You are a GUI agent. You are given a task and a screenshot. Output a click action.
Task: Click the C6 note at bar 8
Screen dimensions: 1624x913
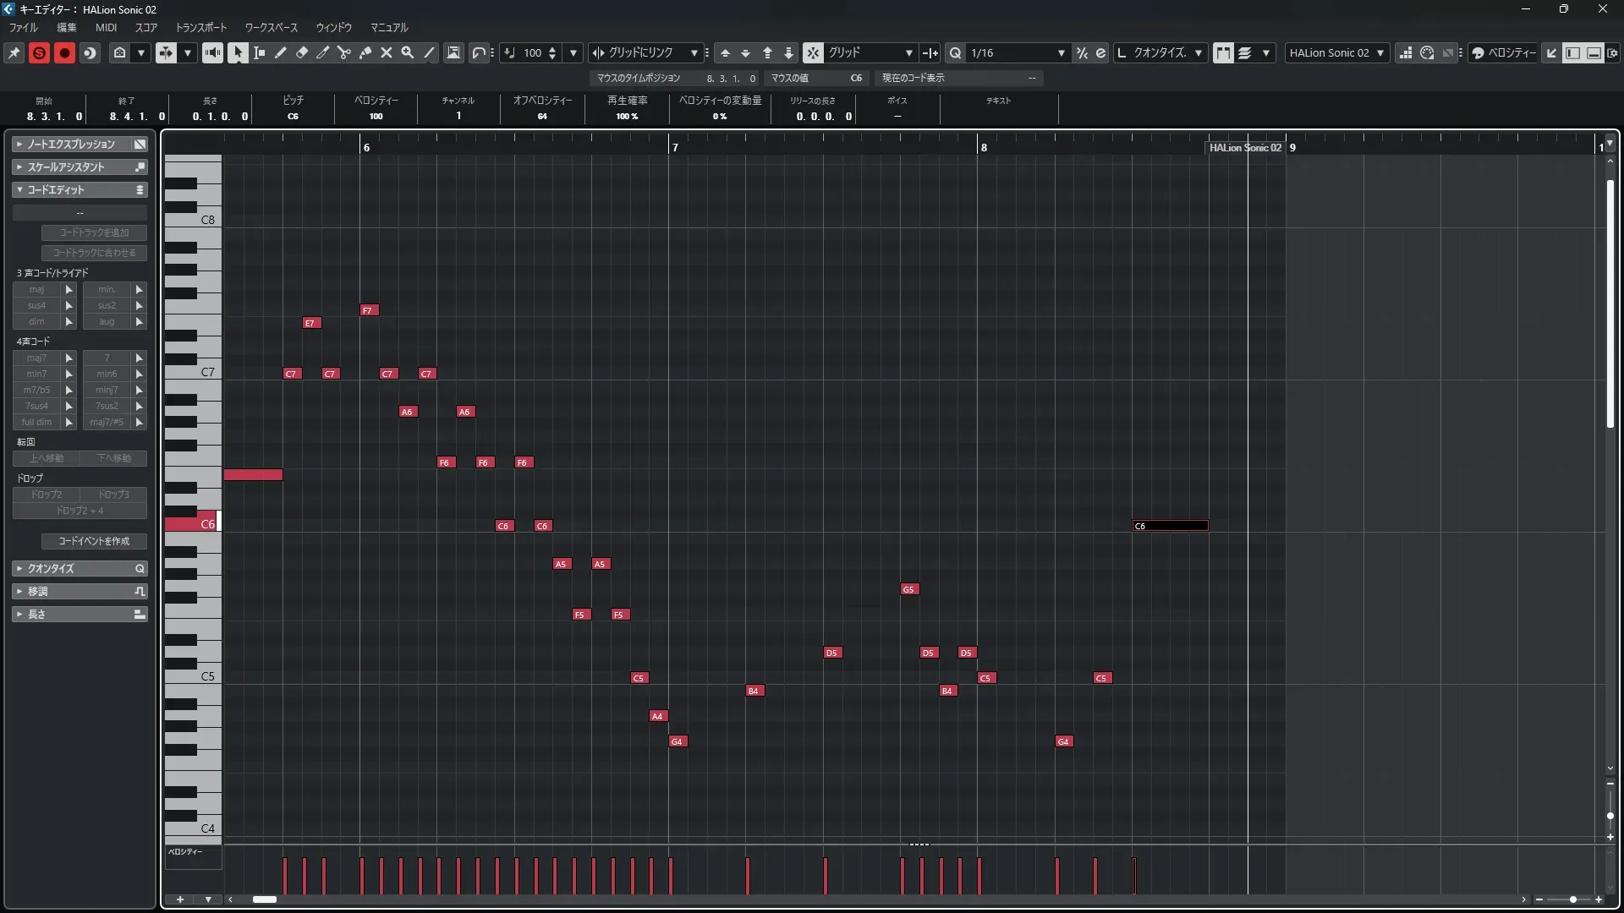click(x=1171, y=526)
